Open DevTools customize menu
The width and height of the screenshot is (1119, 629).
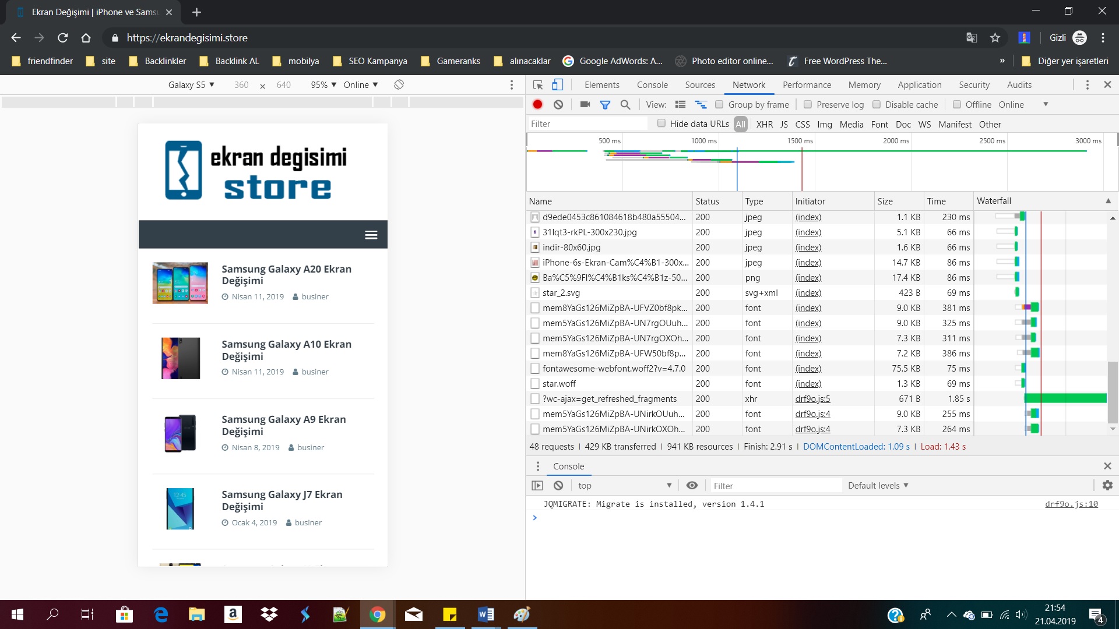[1087, 85]
